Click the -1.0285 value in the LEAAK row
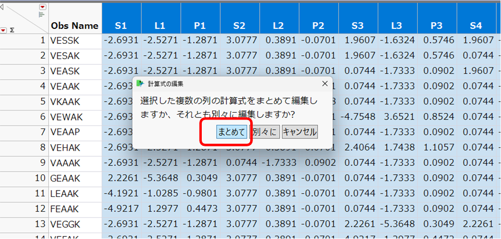The image size is (501, 239). [161, 194]
